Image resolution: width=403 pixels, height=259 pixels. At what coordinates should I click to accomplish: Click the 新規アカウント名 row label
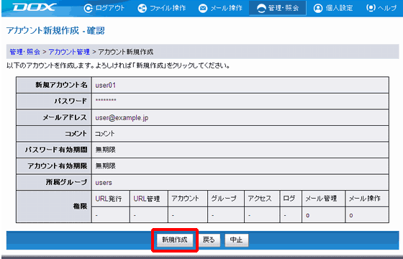pos(61,85)
